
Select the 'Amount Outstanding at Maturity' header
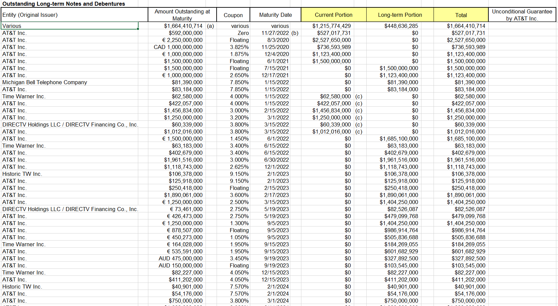coord(182,15)
